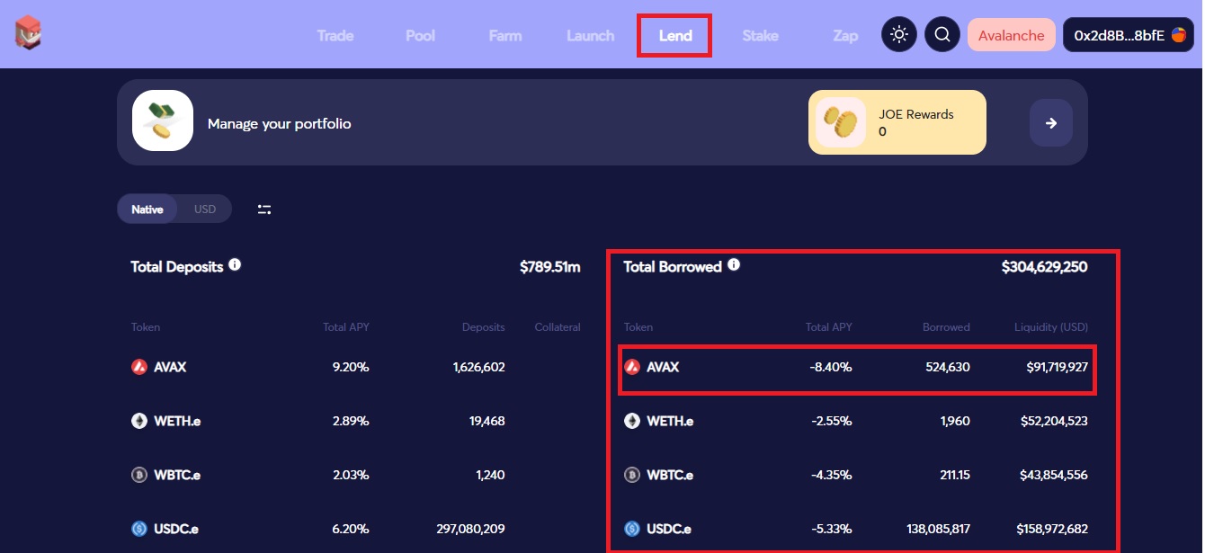The width and height of the screenshot is (1205, 553).
Task: Click the 6.20% USDC.e deposit APY
Action: pyautogui.click(x=351, y=529)
